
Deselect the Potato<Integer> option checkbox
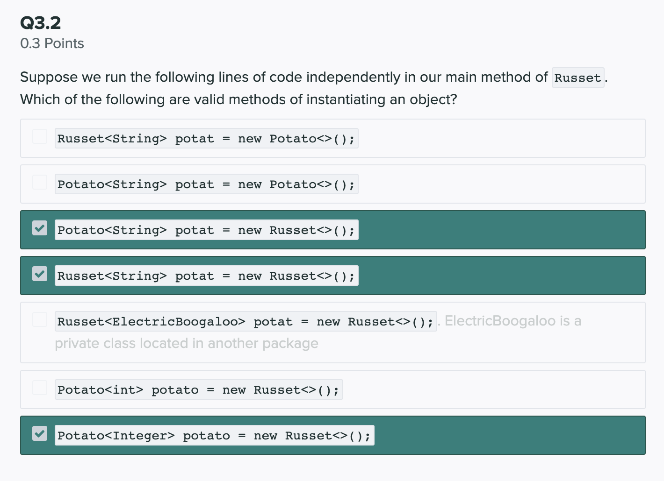point(40,434)
